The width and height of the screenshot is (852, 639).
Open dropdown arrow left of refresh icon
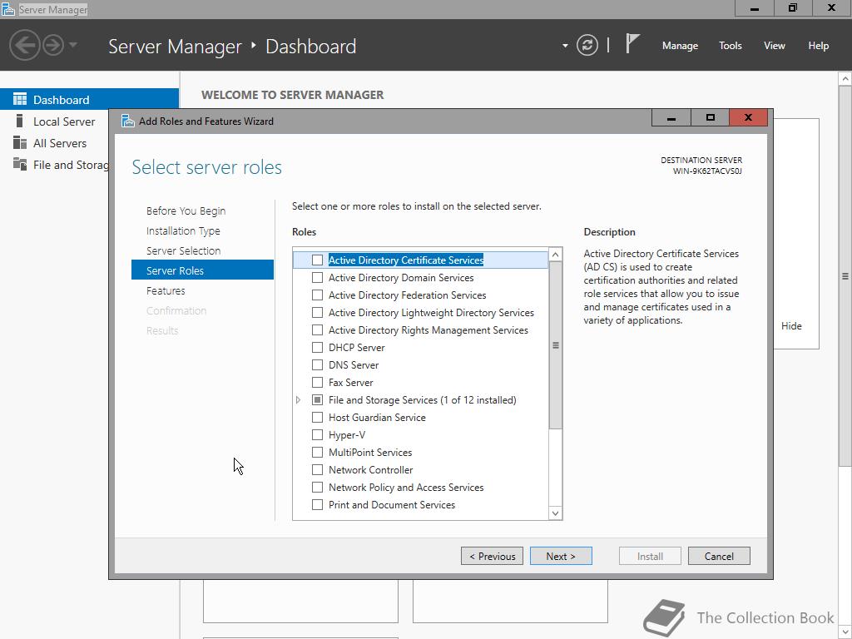pos(565,46)
